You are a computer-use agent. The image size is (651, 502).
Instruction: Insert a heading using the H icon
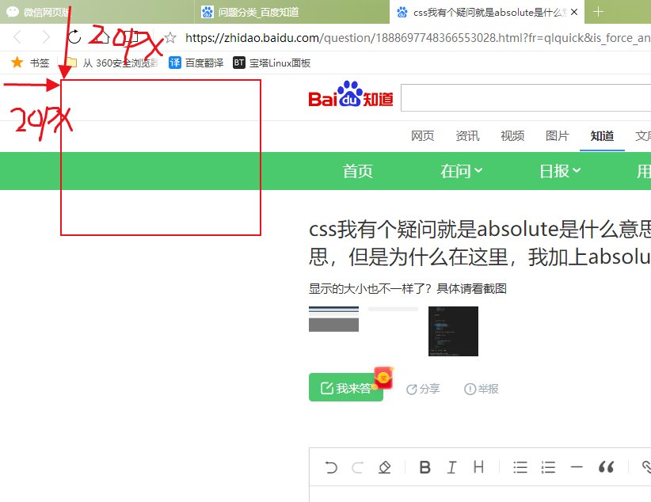click(478, 467)
